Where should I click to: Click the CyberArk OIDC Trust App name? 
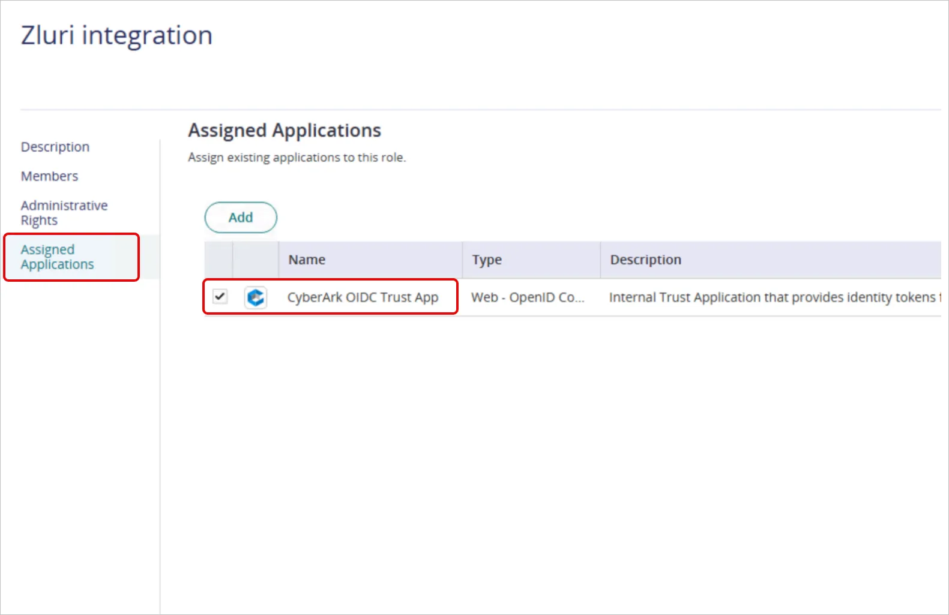coord(363,297)
